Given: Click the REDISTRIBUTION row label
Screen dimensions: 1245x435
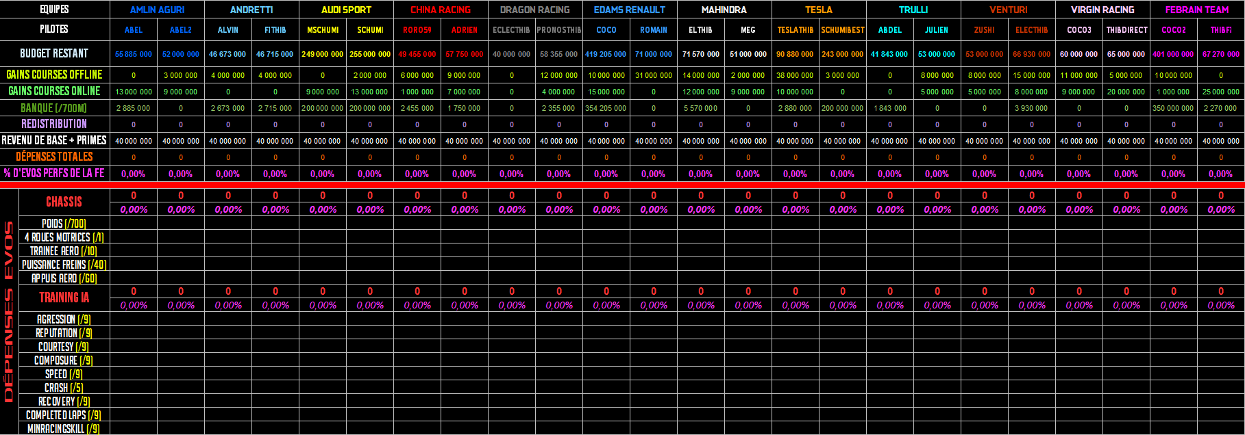Looking at the screenshot, I should click(54, 124).
